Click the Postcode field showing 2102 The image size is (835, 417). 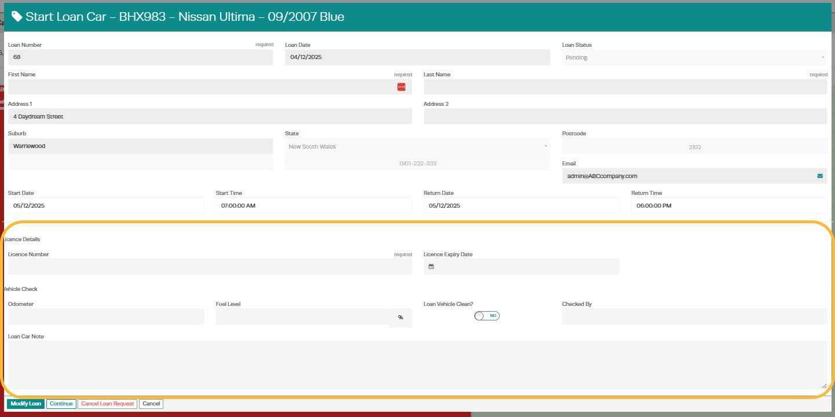[x=694, y=147]
